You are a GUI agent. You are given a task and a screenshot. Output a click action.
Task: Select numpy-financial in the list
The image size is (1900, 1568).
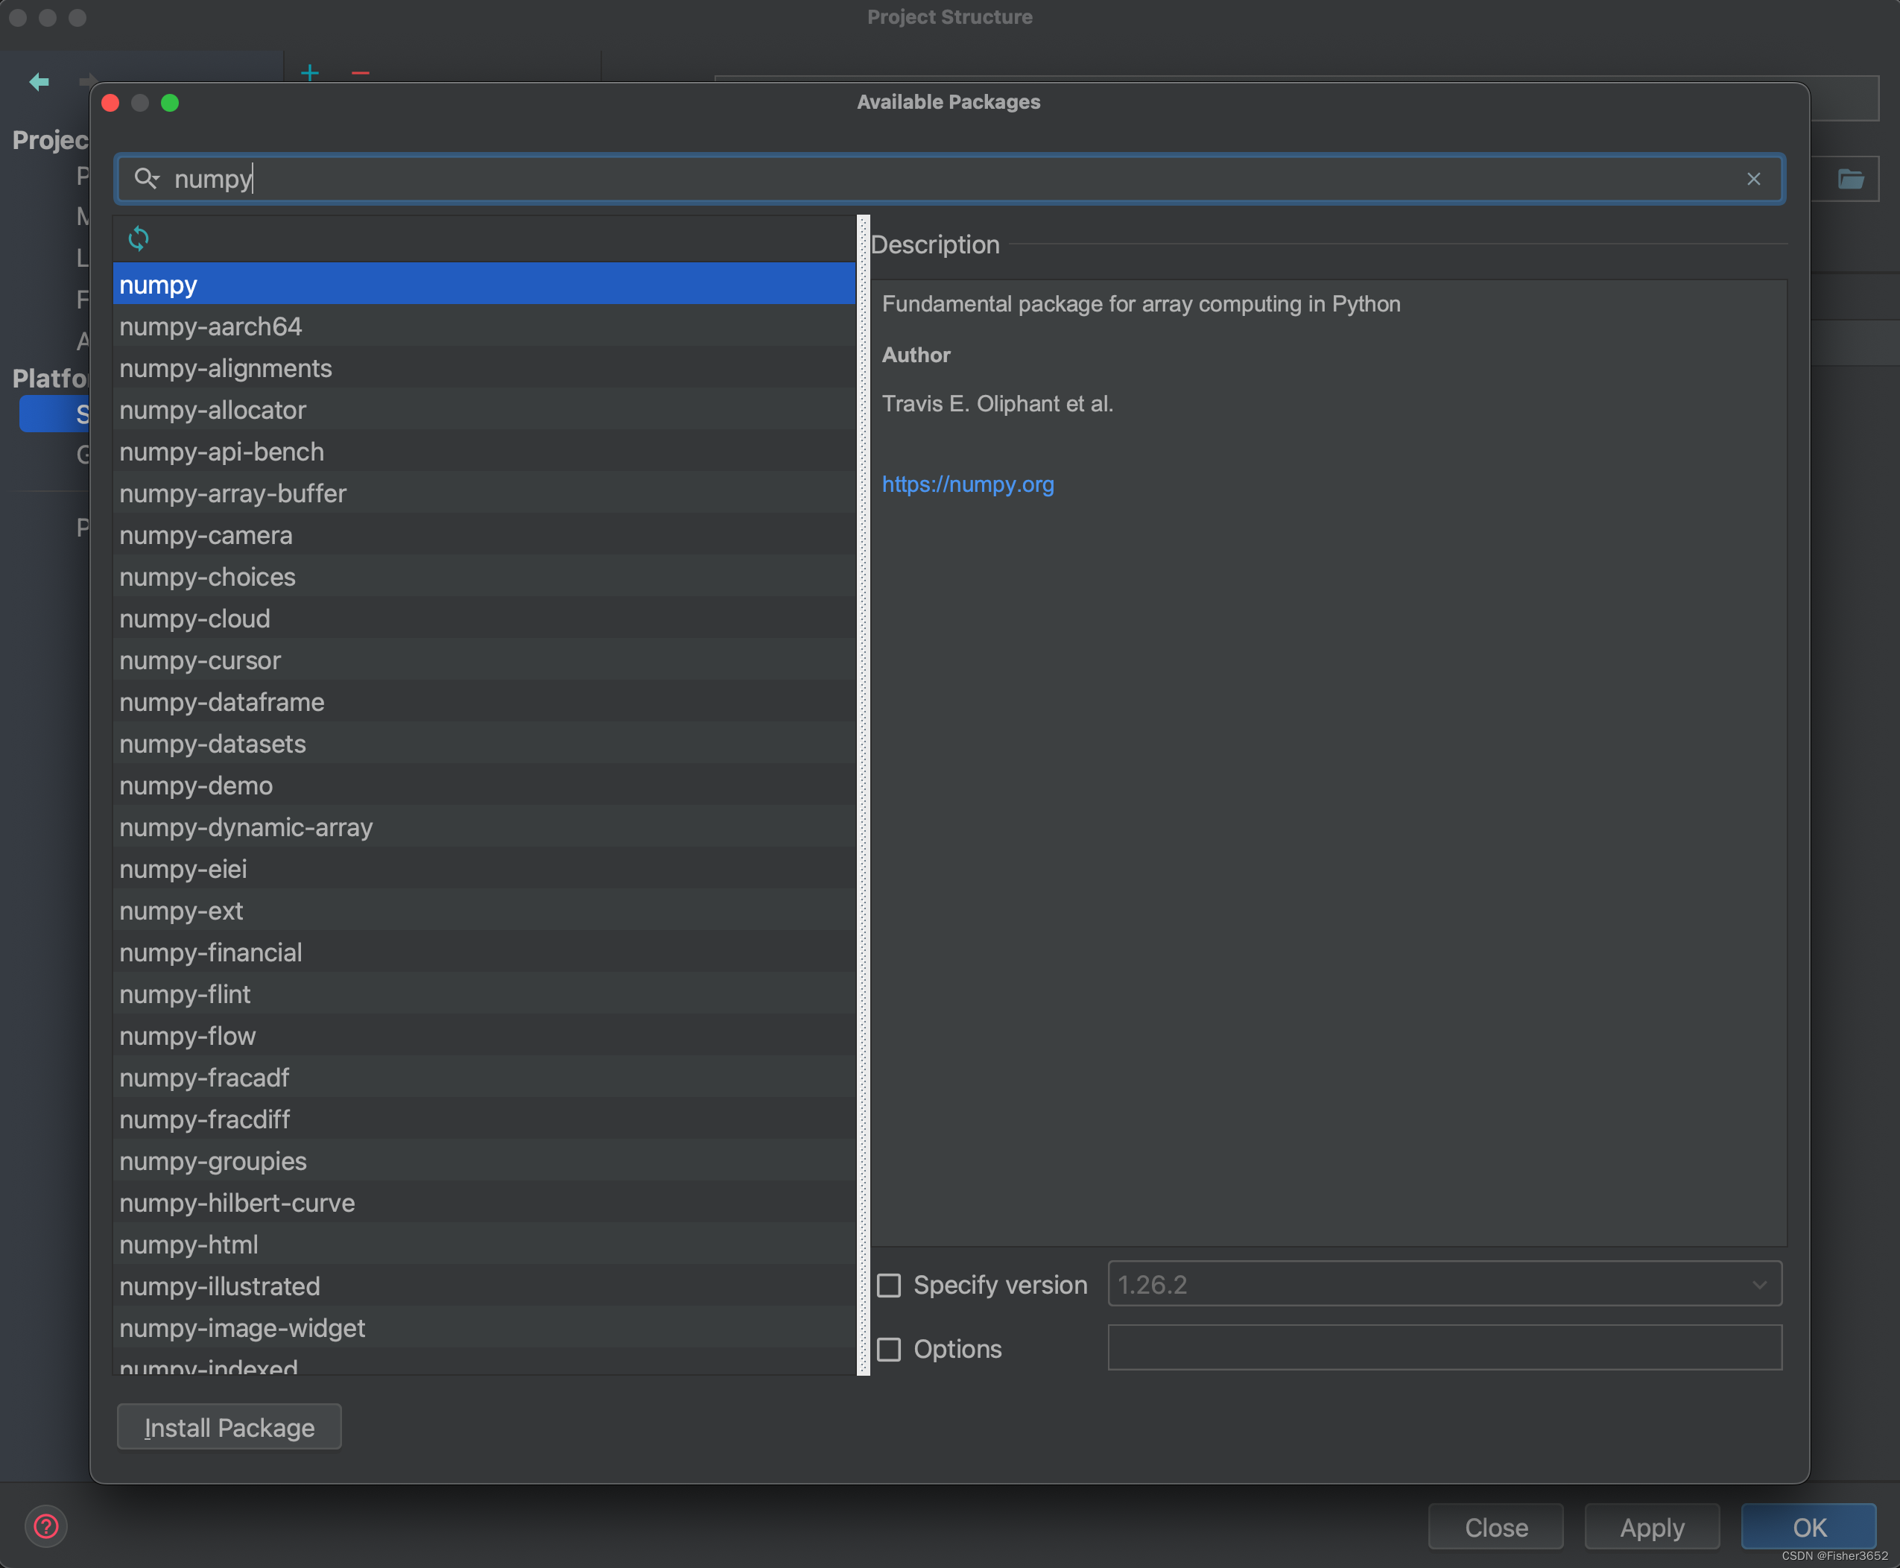(x=484, y=952)
